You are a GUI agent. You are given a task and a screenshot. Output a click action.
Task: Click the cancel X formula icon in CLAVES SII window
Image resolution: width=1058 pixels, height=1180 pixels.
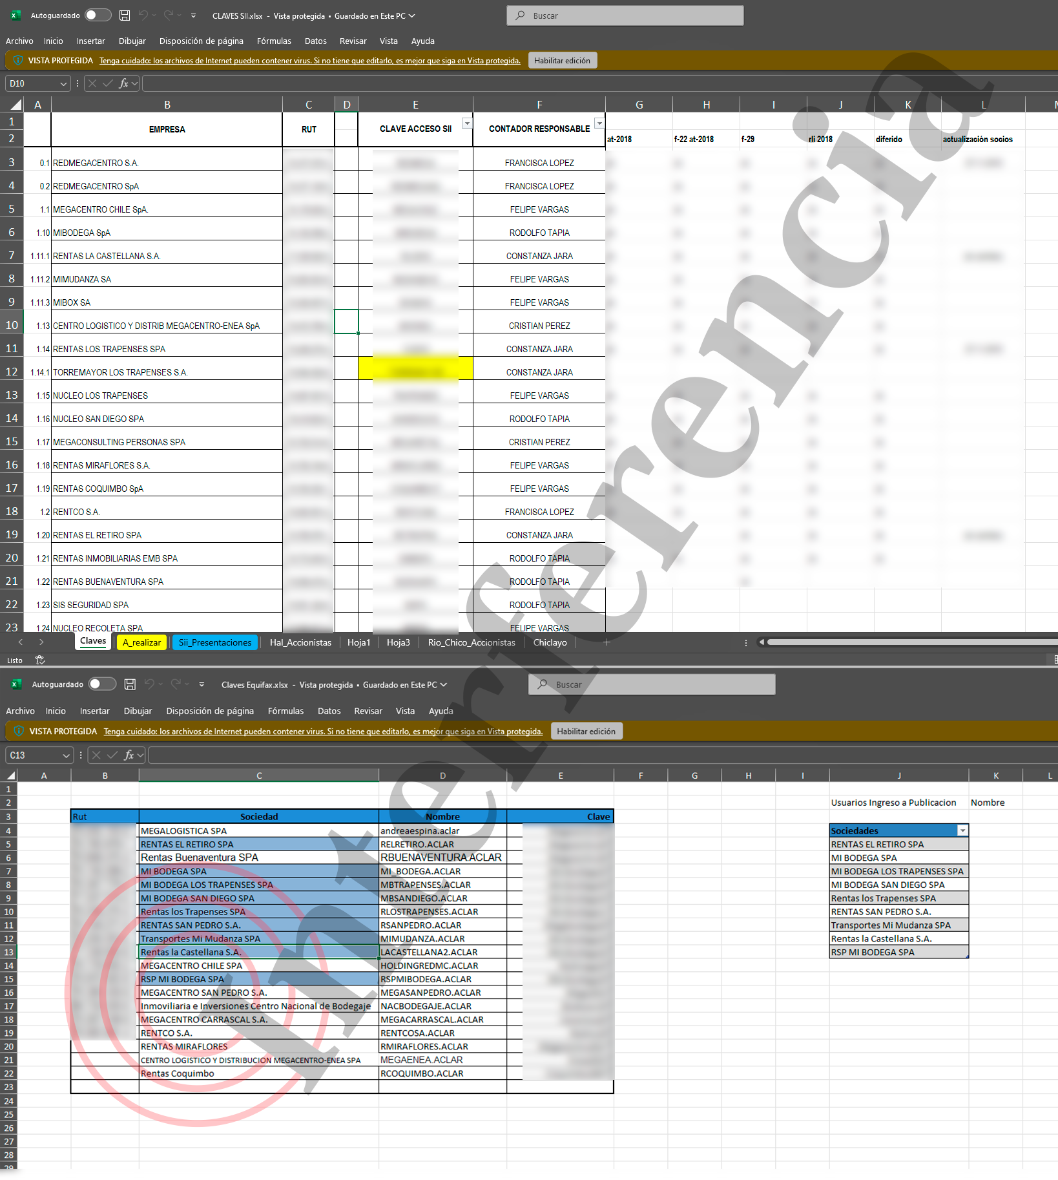[x=92, y=83]
